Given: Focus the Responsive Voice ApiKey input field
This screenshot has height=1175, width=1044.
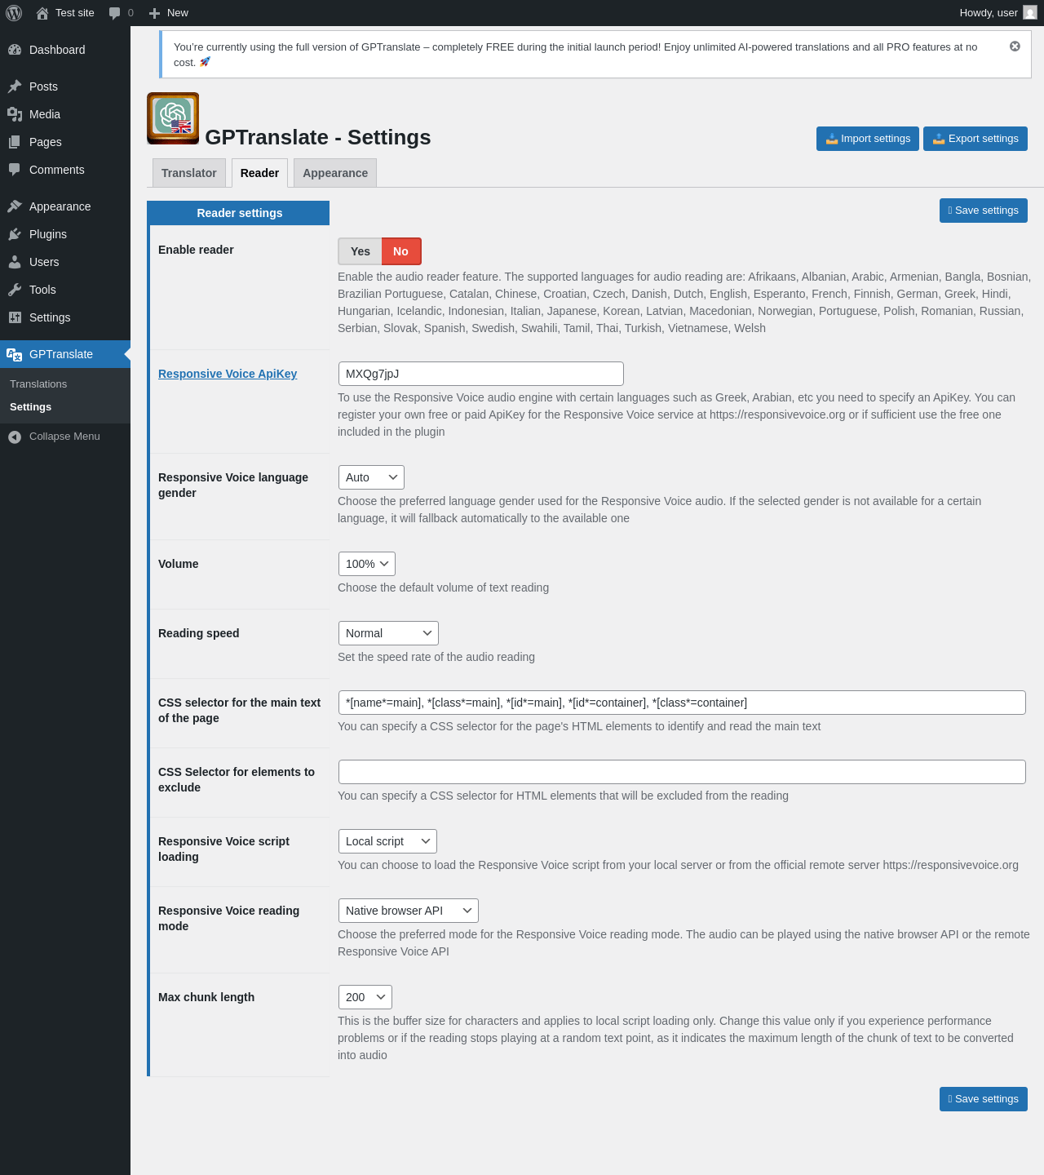Looking at the screenshot, I should pos(481,374).
